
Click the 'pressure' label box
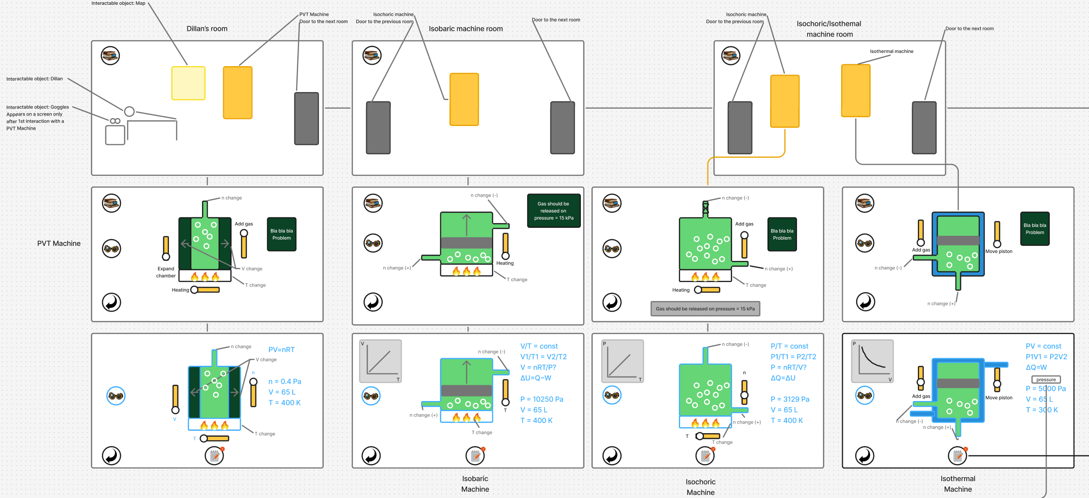(1046, 379)
